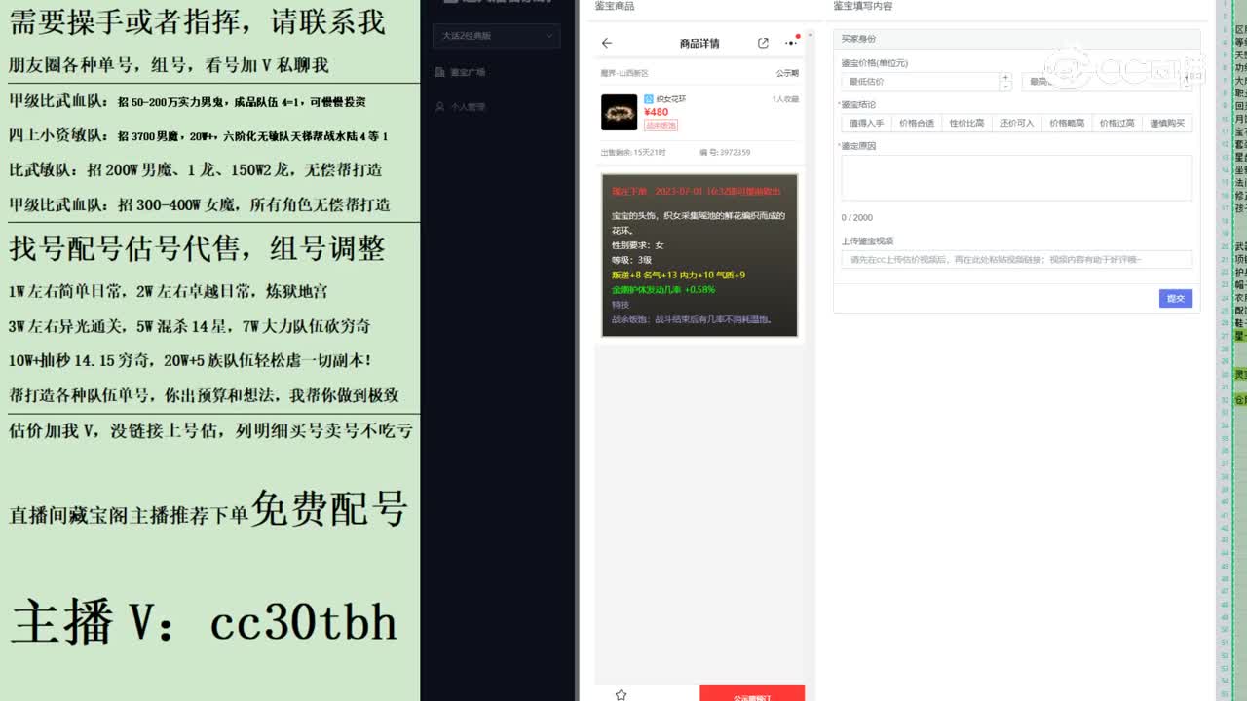Image resolution: width=1247 pixels, height=701 pixels.
Task: Open the three-dot more menu
Action: [791, 43]
